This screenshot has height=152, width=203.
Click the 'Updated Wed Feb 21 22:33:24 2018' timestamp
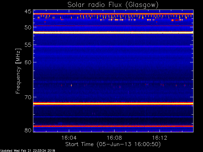coord(28,151)
